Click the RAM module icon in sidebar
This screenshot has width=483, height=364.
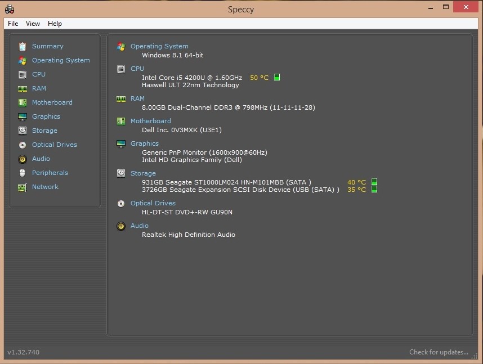pyautogui.click(x=23, y=88)
